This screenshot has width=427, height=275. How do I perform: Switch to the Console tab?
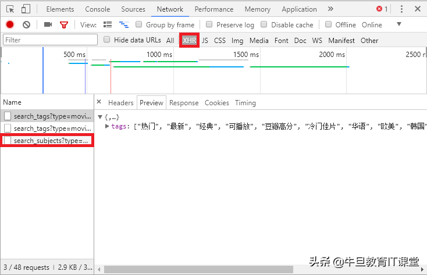(x=98, y=9)
